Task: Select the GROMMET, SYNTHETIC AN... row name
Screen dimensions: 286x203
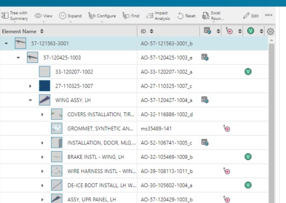Action: click(100, 128)
